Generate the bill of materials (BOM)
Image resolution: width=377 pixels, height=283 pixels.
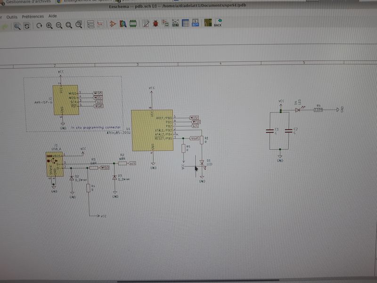point(196,23)
